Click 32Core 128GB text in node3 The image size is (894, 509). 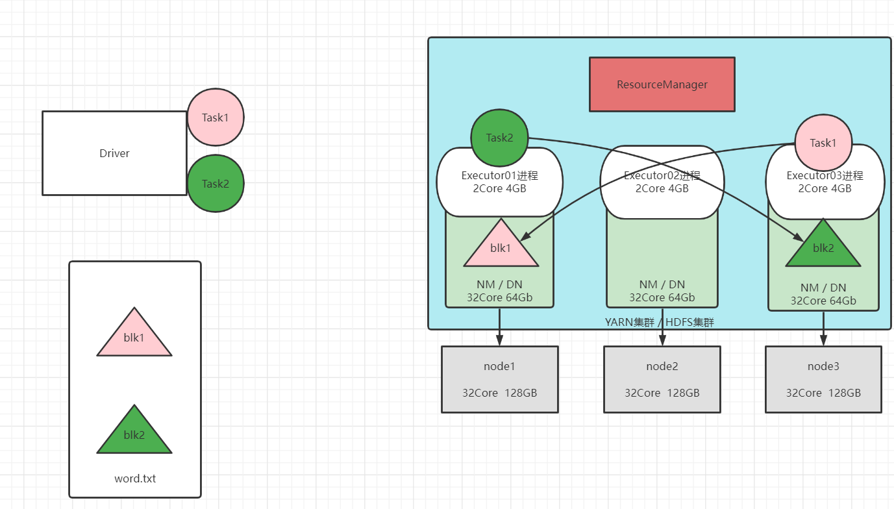823,393
